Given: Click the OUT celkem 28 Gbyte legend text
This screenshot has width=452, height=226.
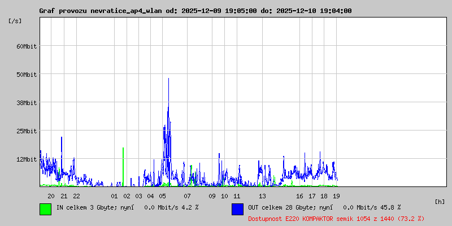Looking at the screenshot, I should pyautogui.click(x=324, y=207).
